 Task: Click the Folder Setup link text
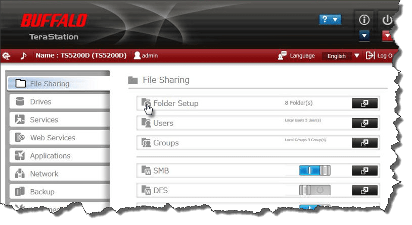click(176, 103)
